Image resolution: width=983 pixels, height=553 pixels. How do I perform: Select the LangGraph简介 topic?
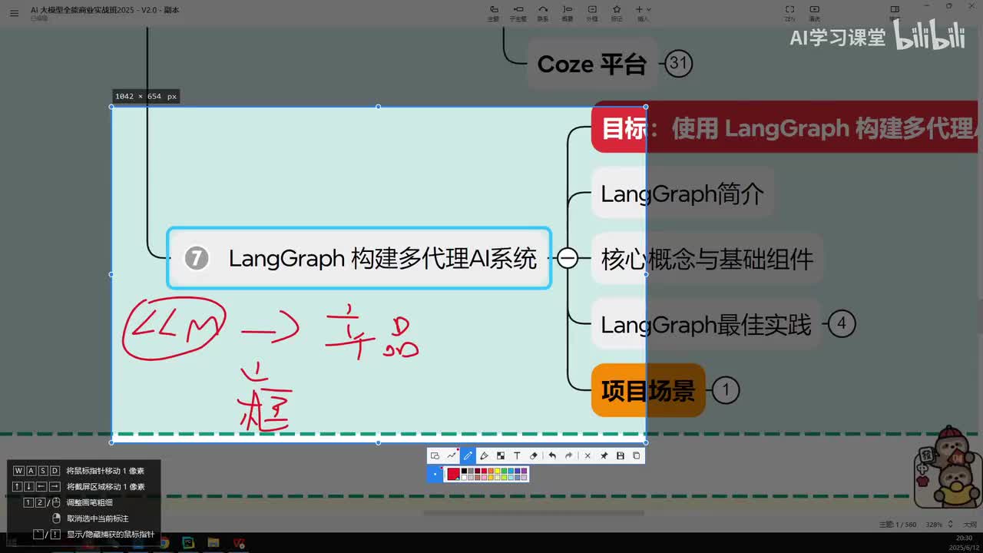click(682, 194)
